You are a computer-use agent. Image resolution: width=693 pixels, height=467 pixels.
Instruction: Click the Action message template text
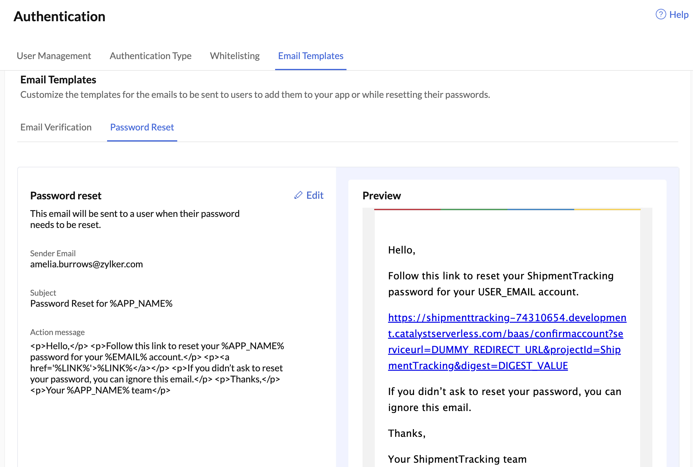pyautogui.click(x=157, y=368)
